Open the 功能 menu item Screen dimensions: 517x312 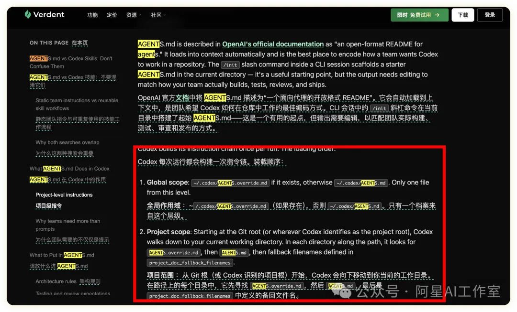92,15
